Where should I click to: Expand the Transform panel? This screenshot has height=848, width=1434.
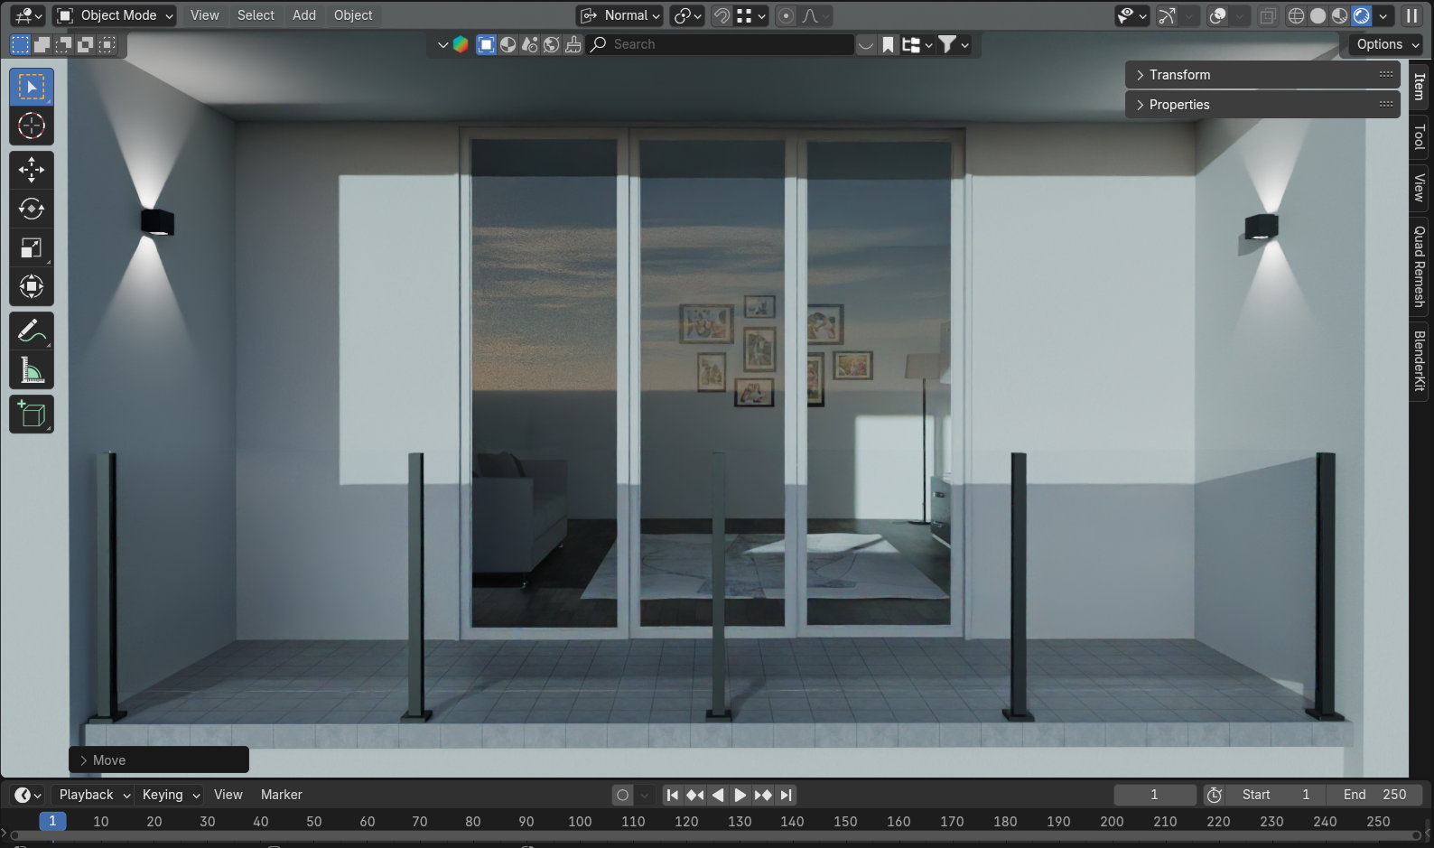(x=1179, y=75)
